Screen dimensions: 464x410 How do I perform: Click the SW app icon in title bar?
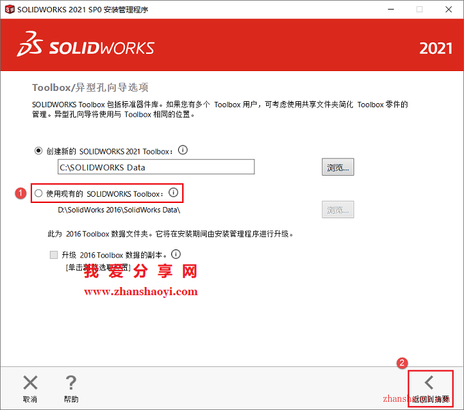(10, 10)
